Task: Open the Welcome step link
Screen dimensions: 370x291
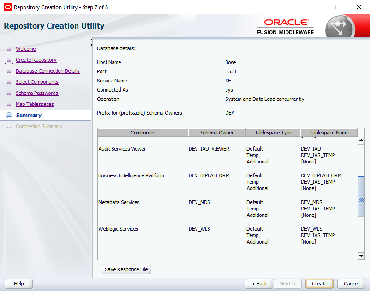Action: 26,49
